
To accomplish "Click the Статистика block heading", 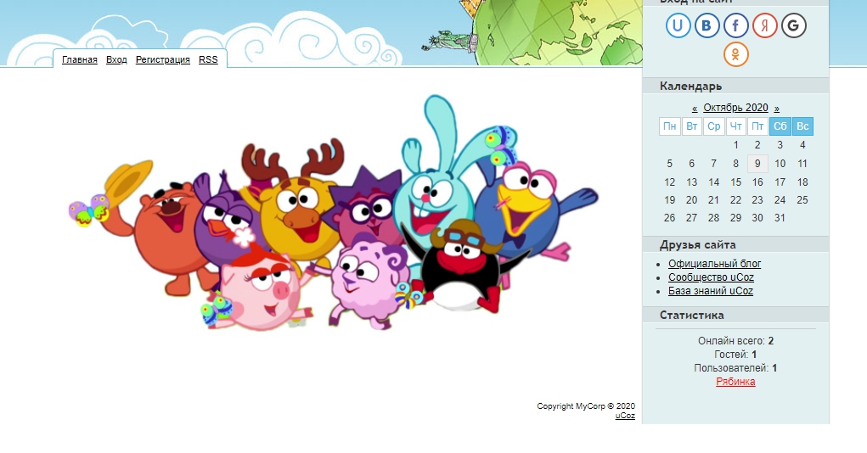I will [x=692, y=315].
